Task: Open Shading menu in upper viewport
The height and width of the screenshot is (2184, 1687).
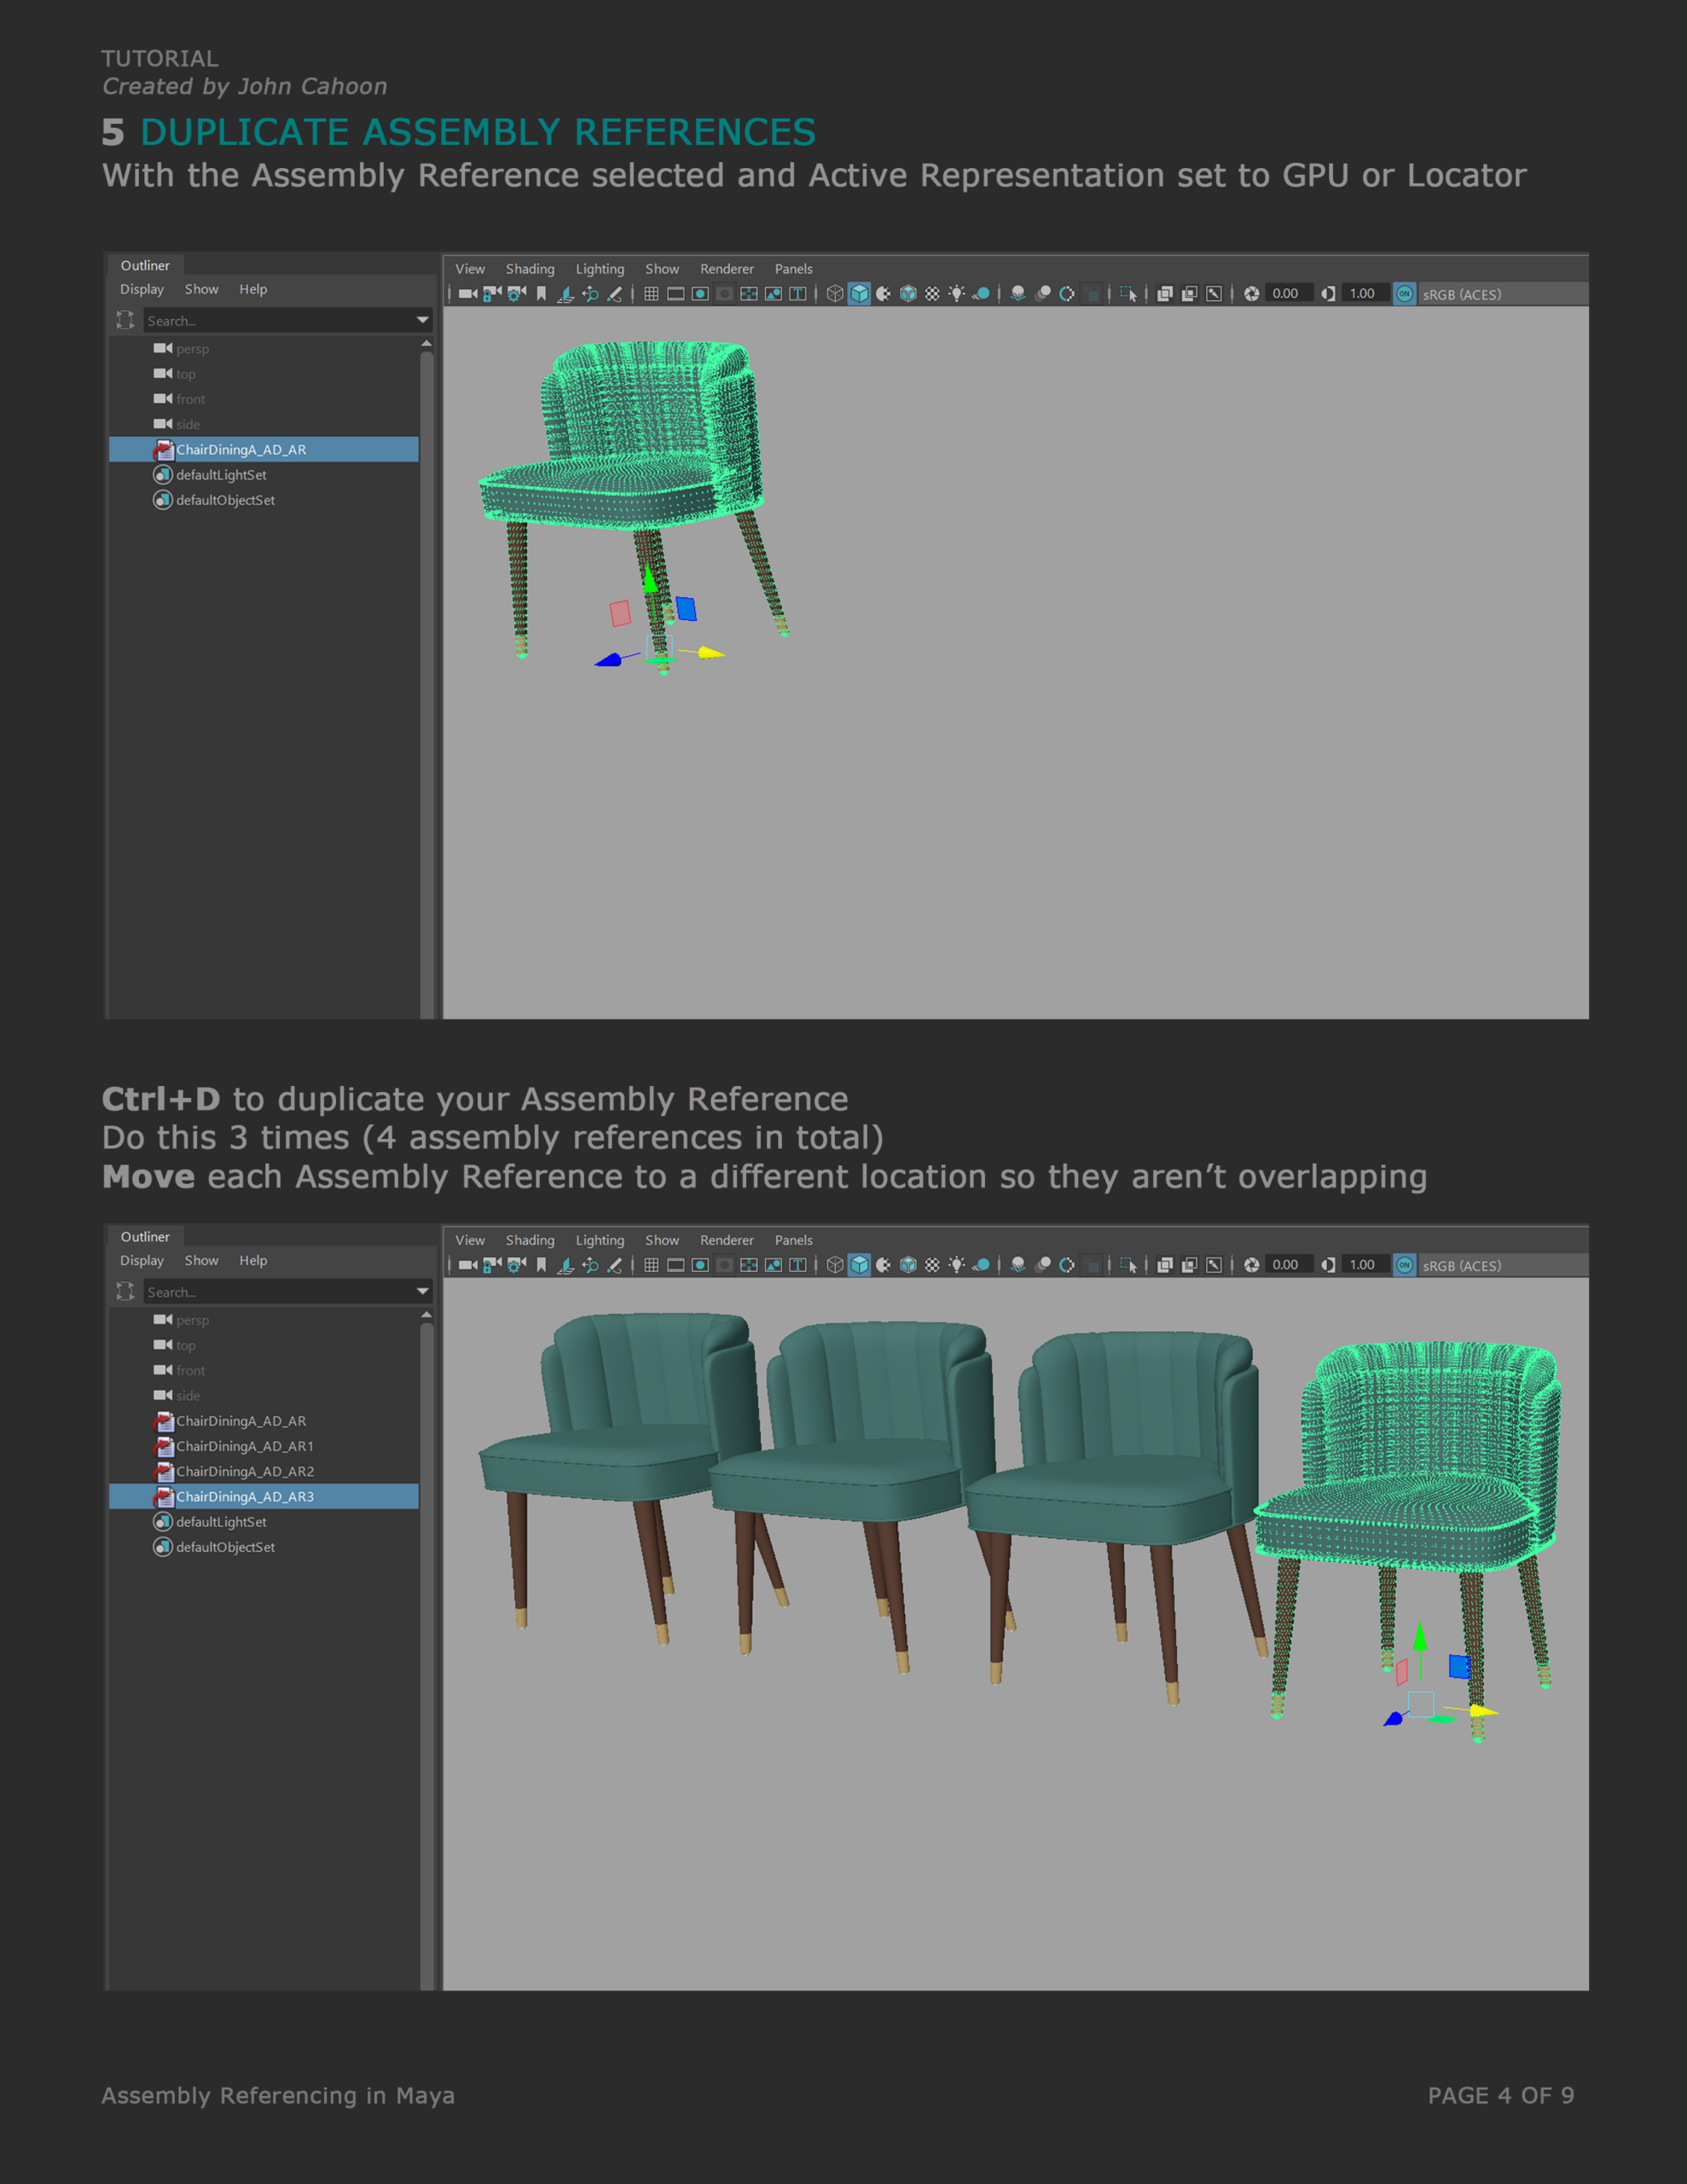Action: pos(529,269)
